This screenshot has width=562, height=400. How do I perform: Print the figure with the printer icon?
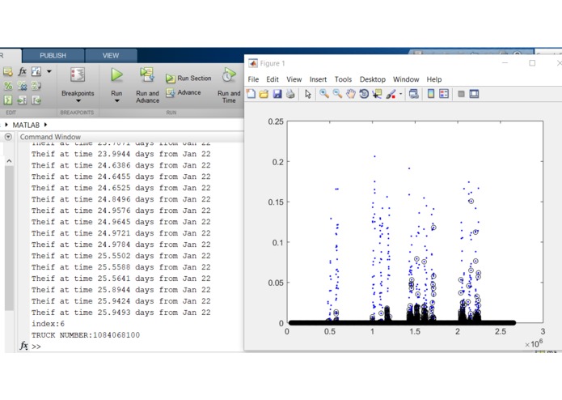pos(290,94)
